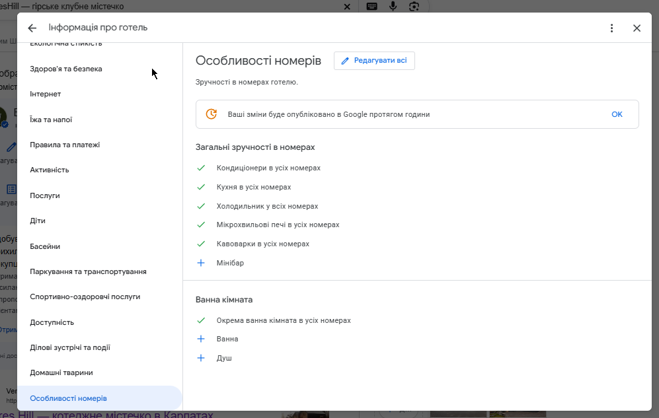Open the three-dot more options menu
This screenshot has height=418, width=659.
click(611, 28)
